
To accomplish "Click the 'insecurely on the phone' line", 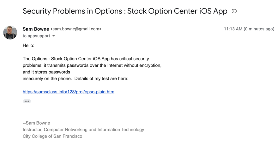I will pyautogui.click(x=76, y=79).
